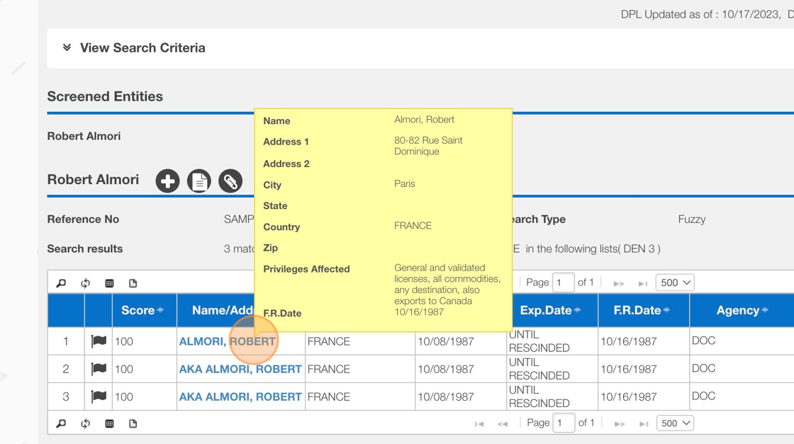Toggle the flag on row 3
Viewport: 794px width, 444px height.
[99, 397]
